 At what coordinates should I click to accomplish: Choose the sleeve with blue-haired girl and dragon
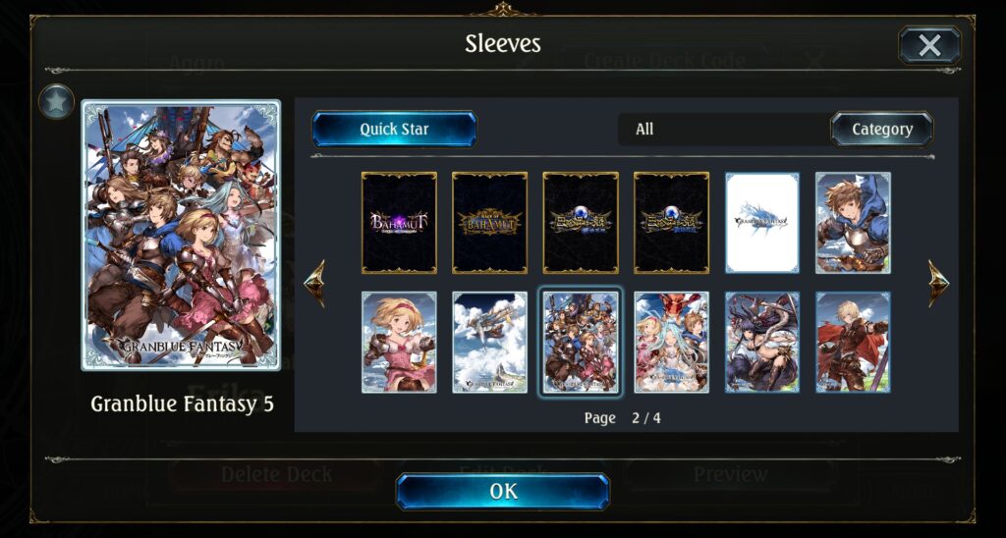pyautogui.click(x=671, y=342)
